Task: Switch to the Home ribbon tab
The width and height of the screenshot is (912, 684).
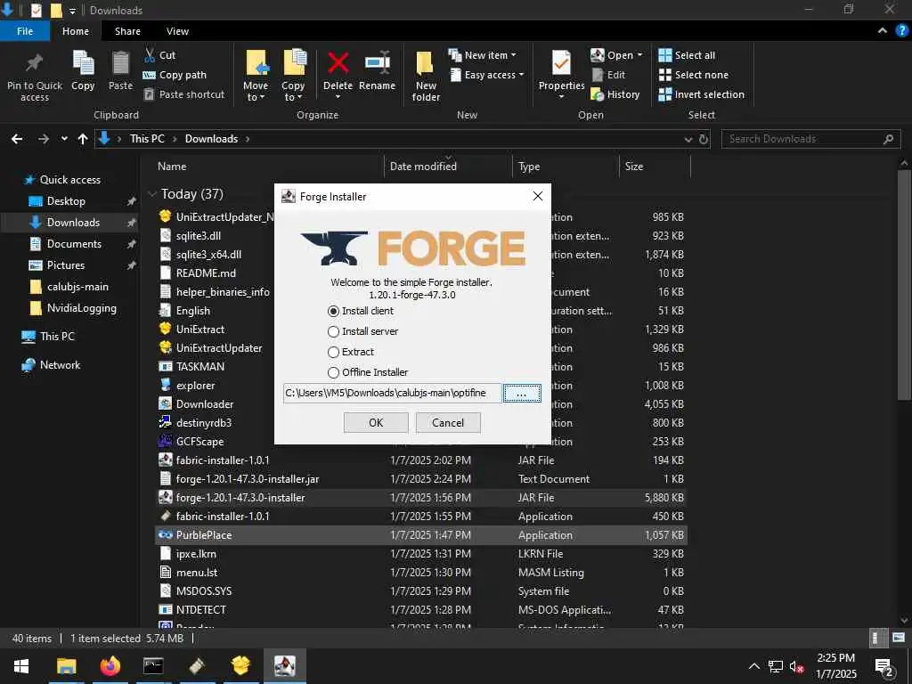Action: (x=76, y=31)
